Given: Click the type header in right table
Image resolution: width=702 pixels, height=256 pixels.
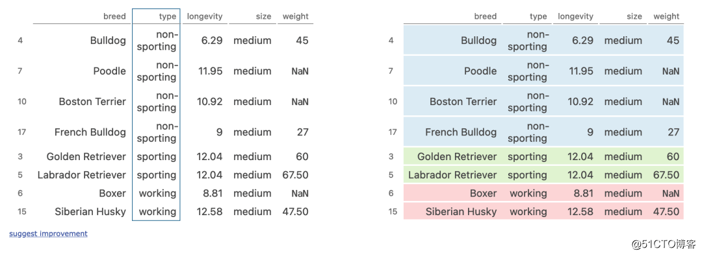Looking at the screenshot, I should tap(539, 17).
